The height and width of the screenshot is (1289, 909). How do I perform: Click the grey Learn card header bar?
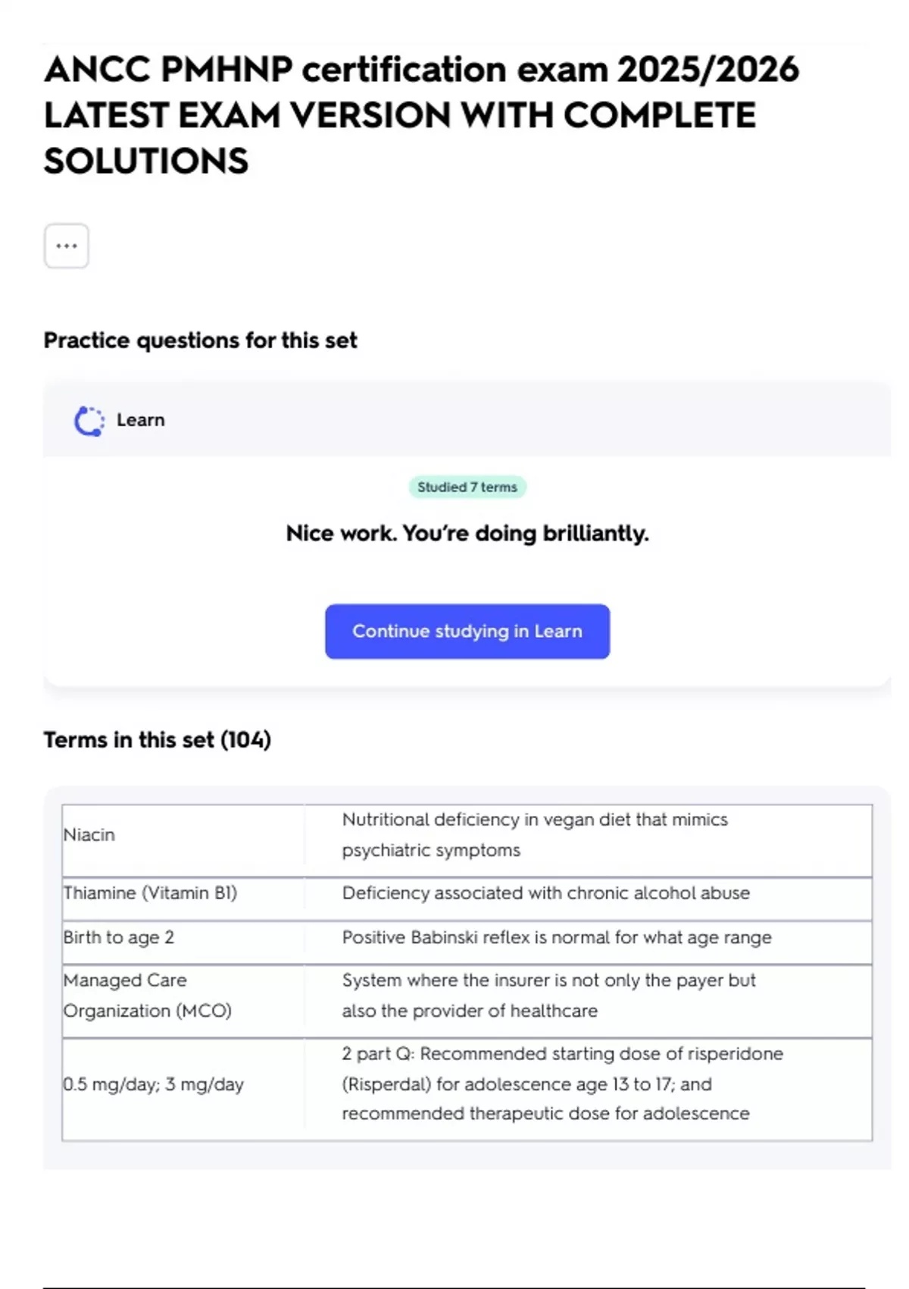point(530,419)
